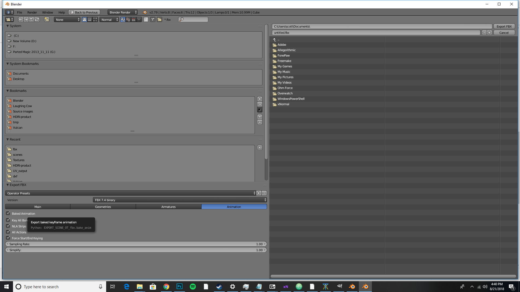The height and width of the screenshot is (292, 520).
Task: Remove selected bookmark with minus button
Action: (260, 104)
